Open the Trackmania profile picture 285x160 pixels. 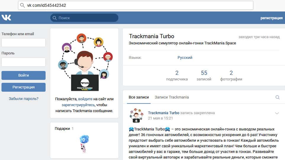pyautogui.click(x=84, y=62)
